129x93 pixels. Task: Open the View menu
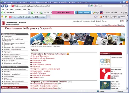[x=11, y=10]
